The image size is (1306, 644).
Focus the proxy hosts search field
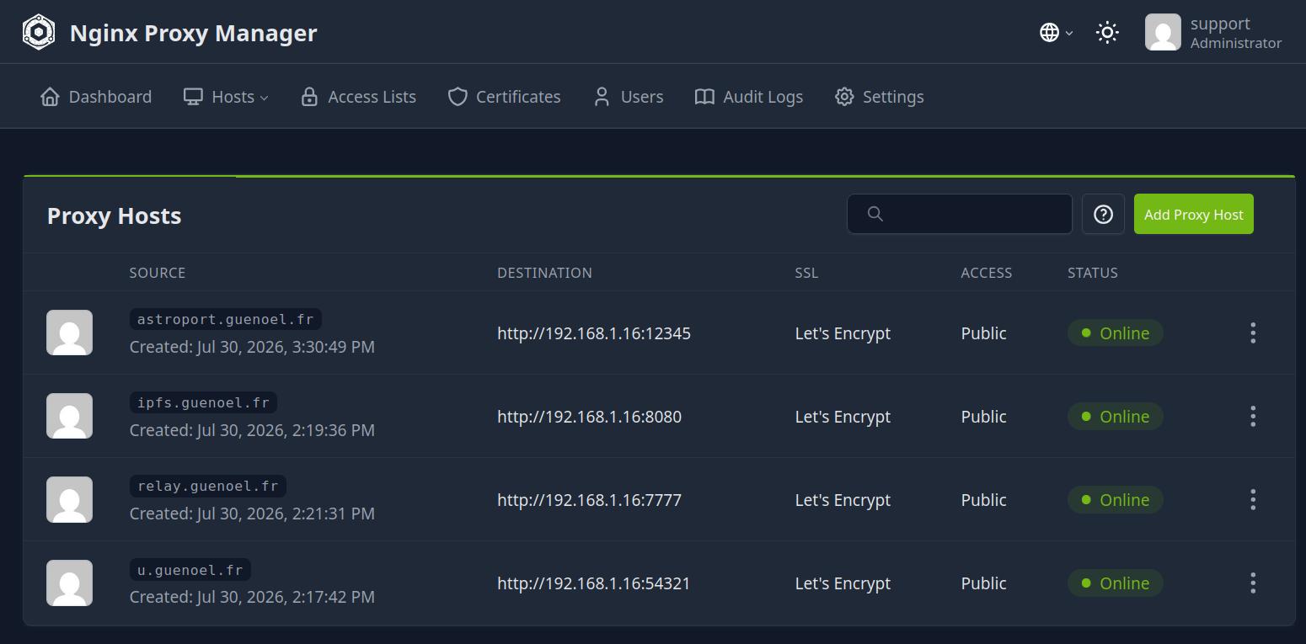coord(960,214)
